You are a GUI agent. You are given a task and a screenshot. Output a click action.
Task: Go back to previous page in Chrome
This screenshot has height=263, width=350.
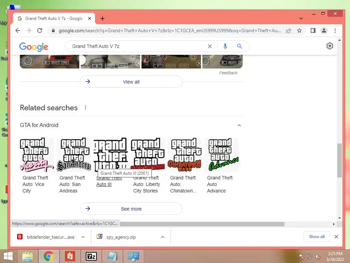(18, 30)
